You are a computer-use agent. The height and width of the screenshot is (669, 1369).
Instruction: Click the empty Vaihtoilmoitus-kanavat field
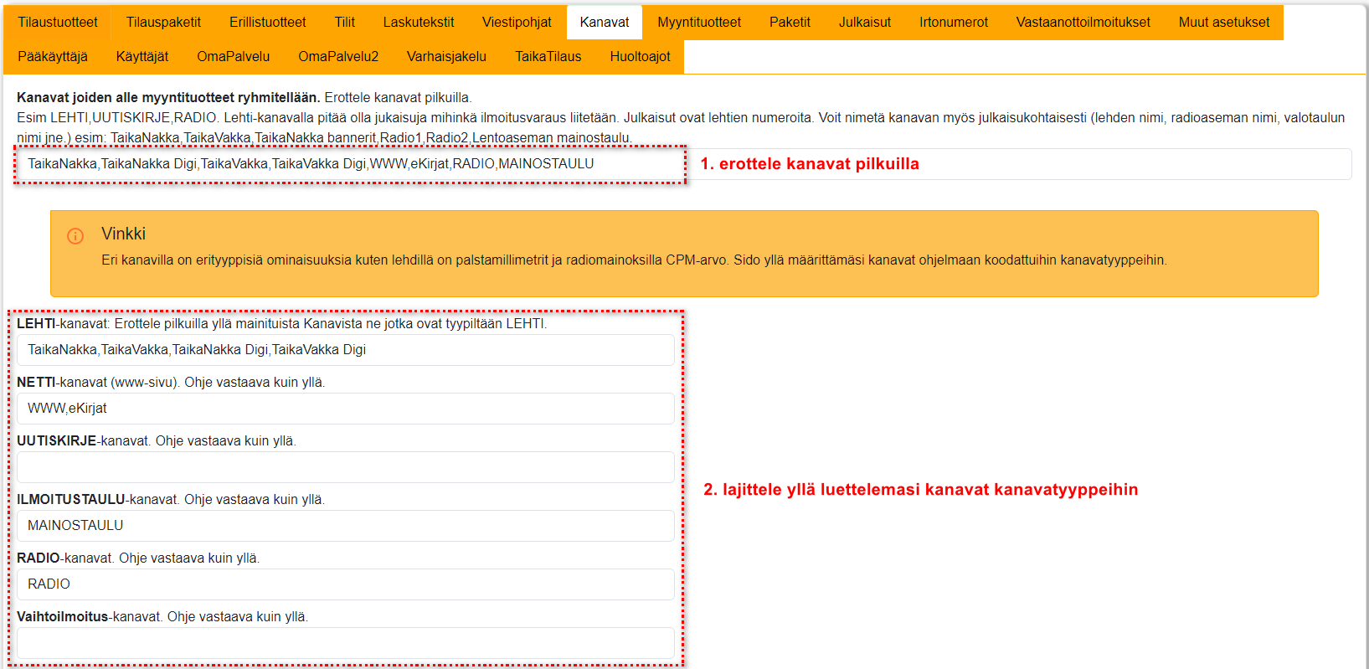[345, 643]
